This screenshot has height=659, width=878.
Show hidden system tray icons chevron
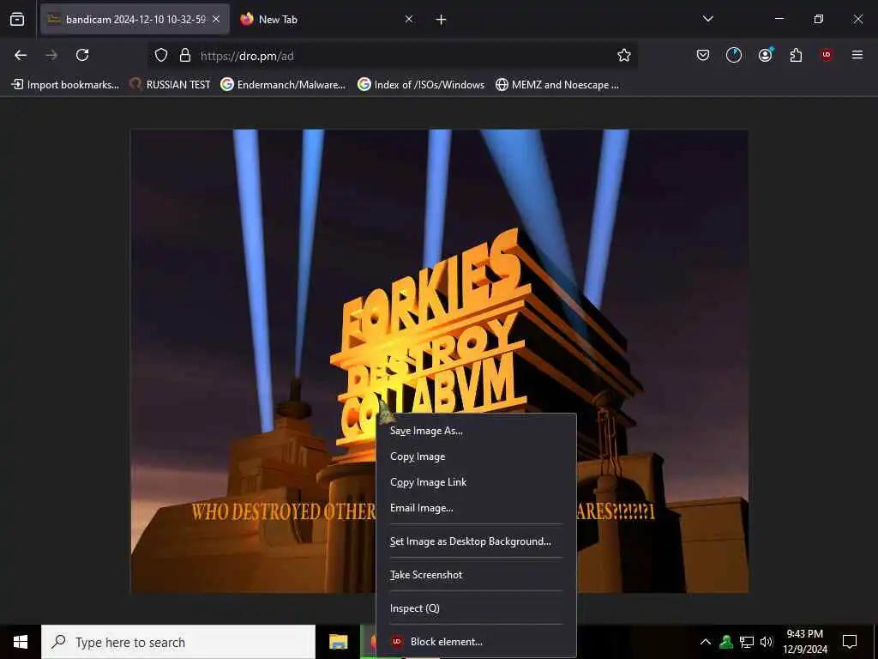coord(706,642)
